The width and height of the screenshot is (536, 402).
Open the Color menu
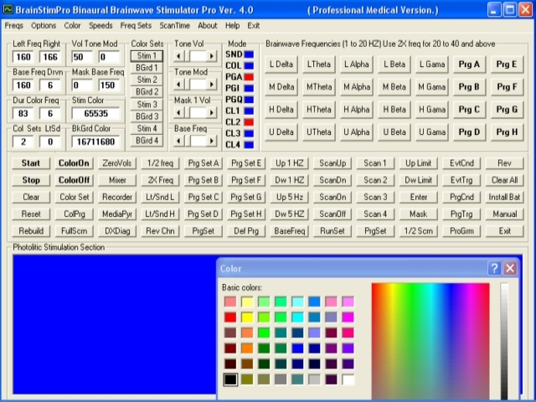[73, 26]
